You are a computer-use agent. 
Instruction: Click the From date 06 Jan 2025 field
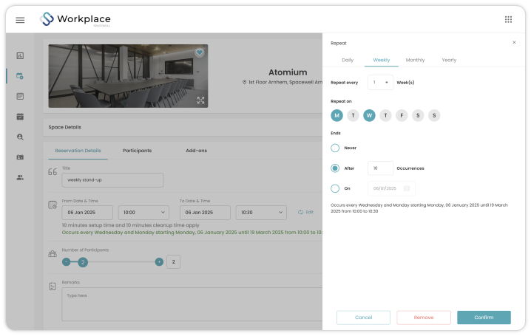click(87, 212)
